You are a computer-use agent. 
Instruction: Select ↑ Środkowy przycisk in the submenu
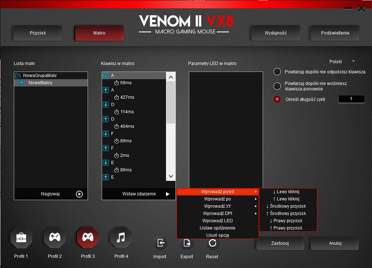pos(288,214)
